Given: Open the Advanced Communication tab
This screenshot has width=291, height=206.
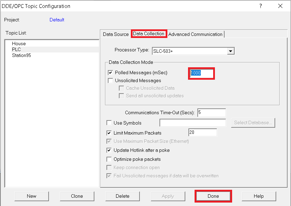Looking at the screenshot, I should click(195, 34).
